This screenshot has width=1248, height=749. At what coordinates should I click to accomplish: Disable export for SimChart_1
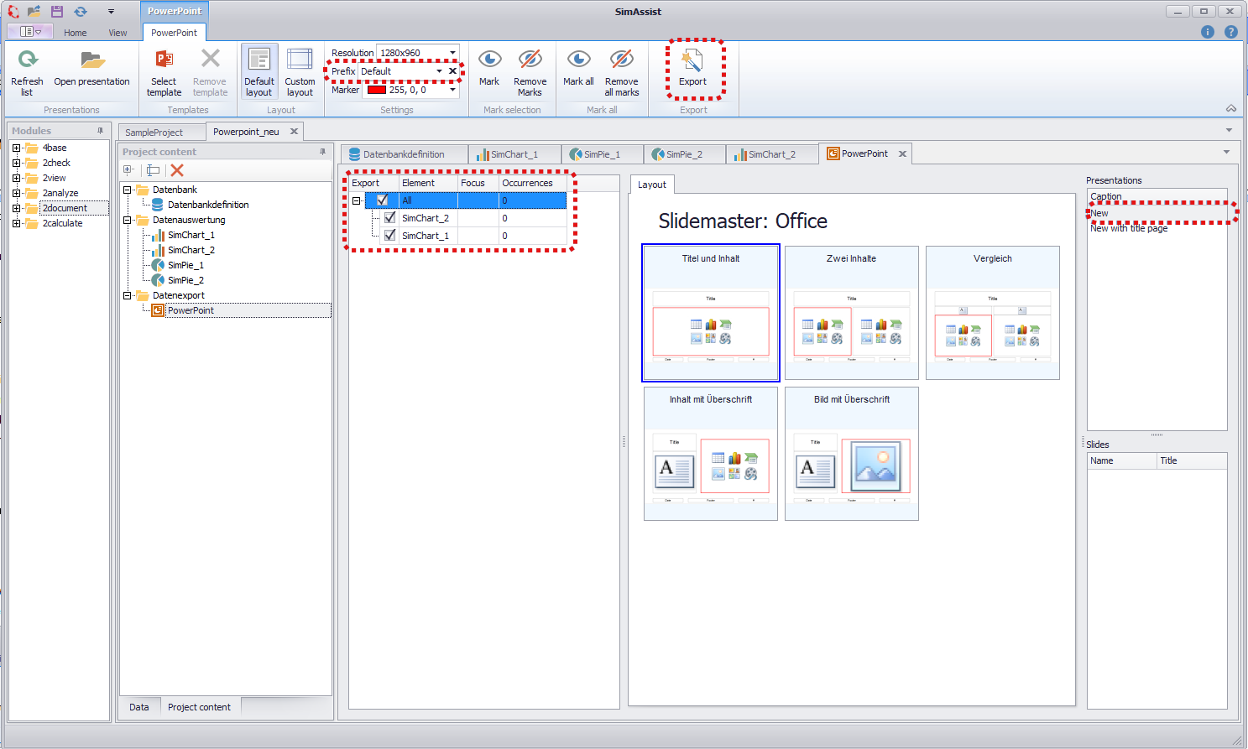(389, 235)
